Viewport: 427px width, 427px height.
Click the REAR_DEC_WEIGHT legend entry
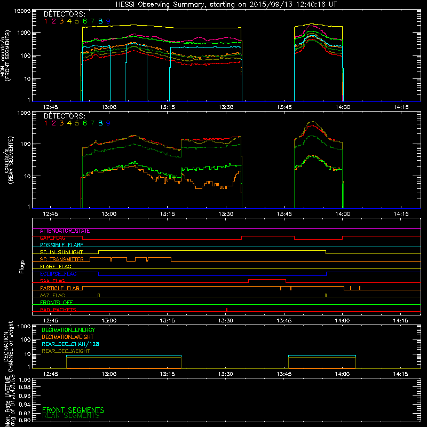point(66,351)
